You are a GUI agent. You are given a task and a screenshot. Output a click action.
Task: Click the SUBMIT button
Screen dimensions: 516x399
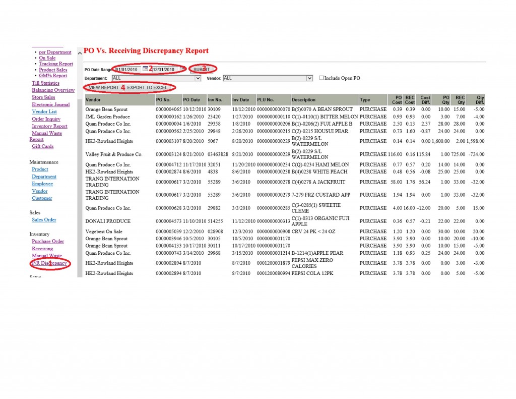tap(202, 69)
